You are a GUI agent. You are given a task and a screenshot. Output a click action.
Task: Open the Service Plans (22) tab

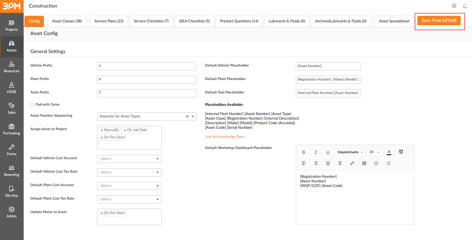pyautogui.click(x=109, y=21)
